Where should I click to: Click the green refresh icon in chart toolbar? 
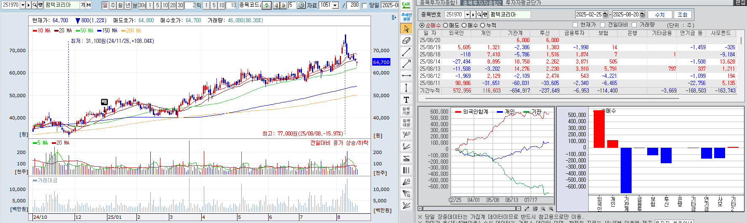click(267, 5)
